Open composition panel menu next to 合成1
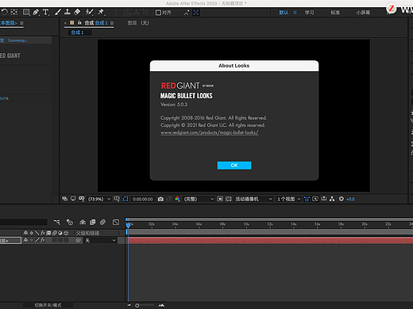Image resolution: width=413 pixels, height=309 pixels. [x=112, y=23]
